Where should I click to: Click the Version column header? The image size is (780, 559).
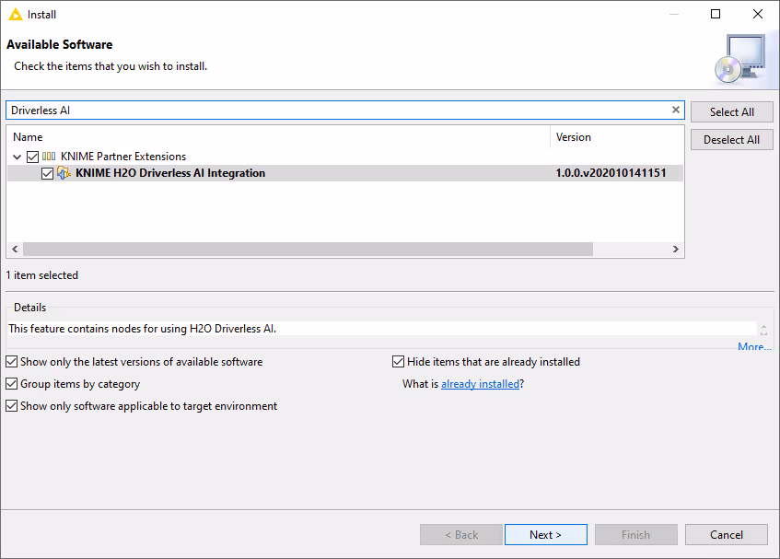click(617, 137)
